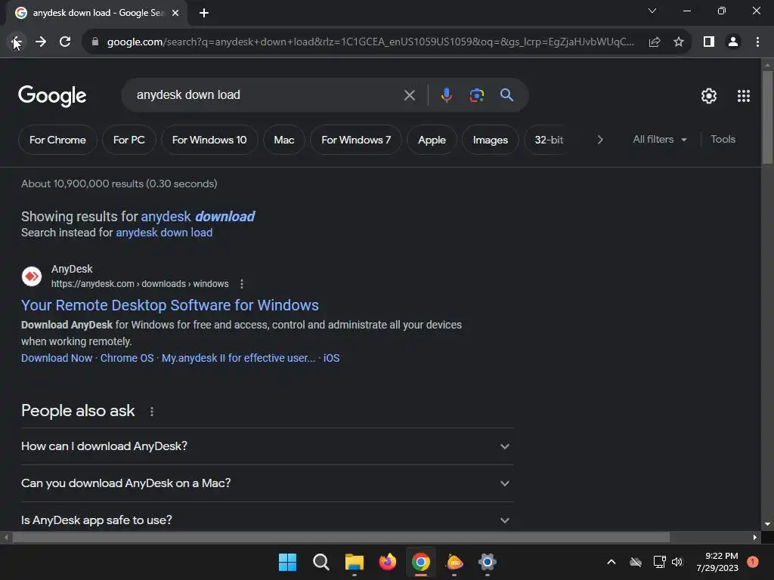Open the All filters dropdown
774x580 pixels.
659,140
